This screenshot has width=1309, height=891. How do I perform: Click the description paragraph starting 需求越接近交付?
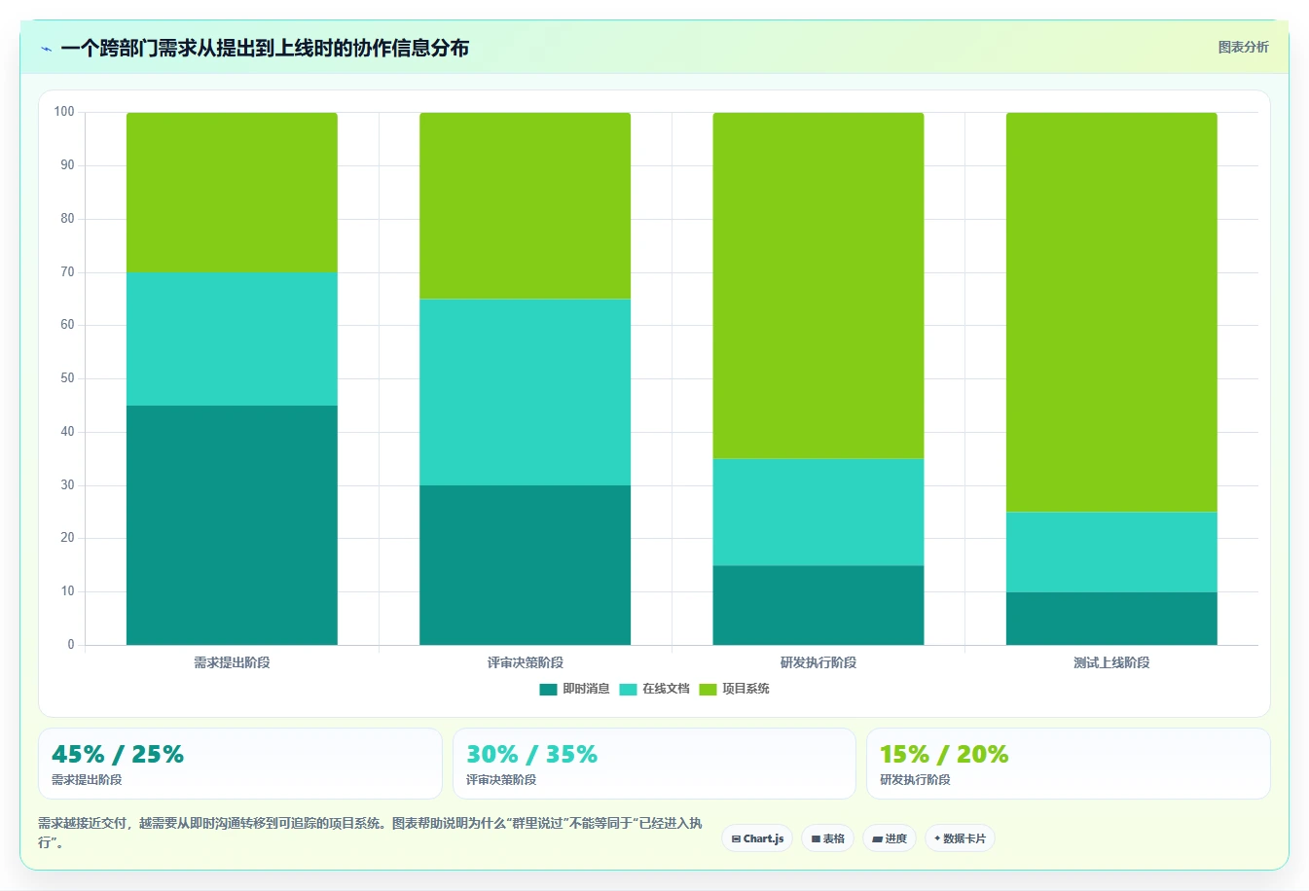click(x=370, y=833)
